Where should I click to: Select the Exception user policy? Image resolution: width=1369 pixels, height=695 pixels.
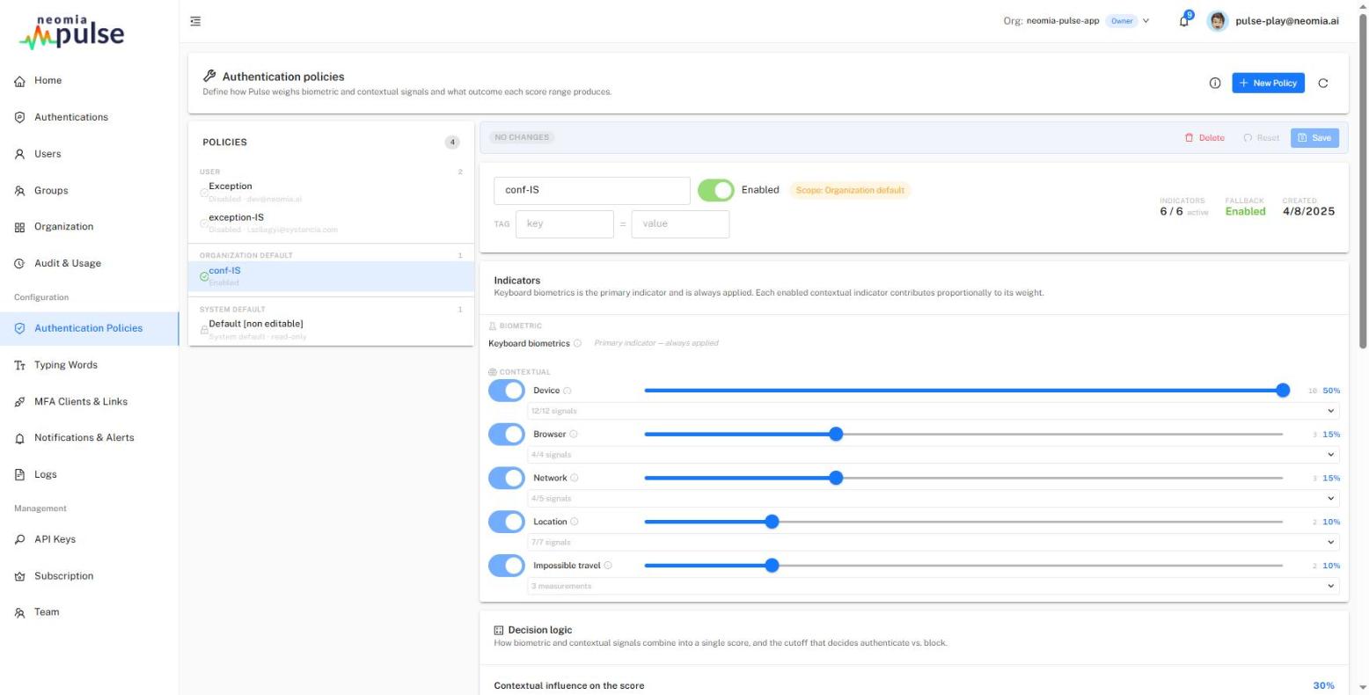click(x=331, y=192)
